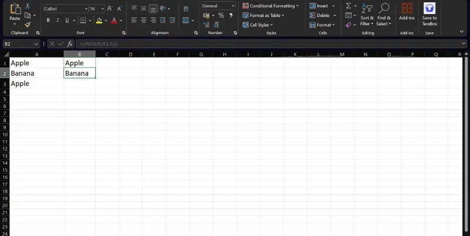Open the Format cells dropdown
This screenshot has height=236, width=470.
coord(322,25)
